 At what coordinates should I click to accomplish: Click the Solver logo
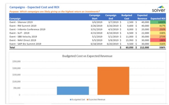(x=159, y=9)
